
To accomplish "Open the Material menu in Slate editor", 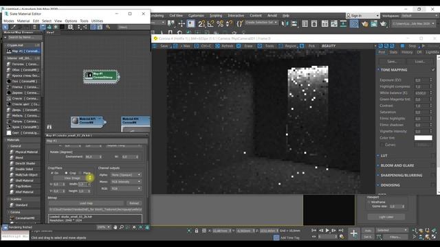I will click(x=23, y=21).
